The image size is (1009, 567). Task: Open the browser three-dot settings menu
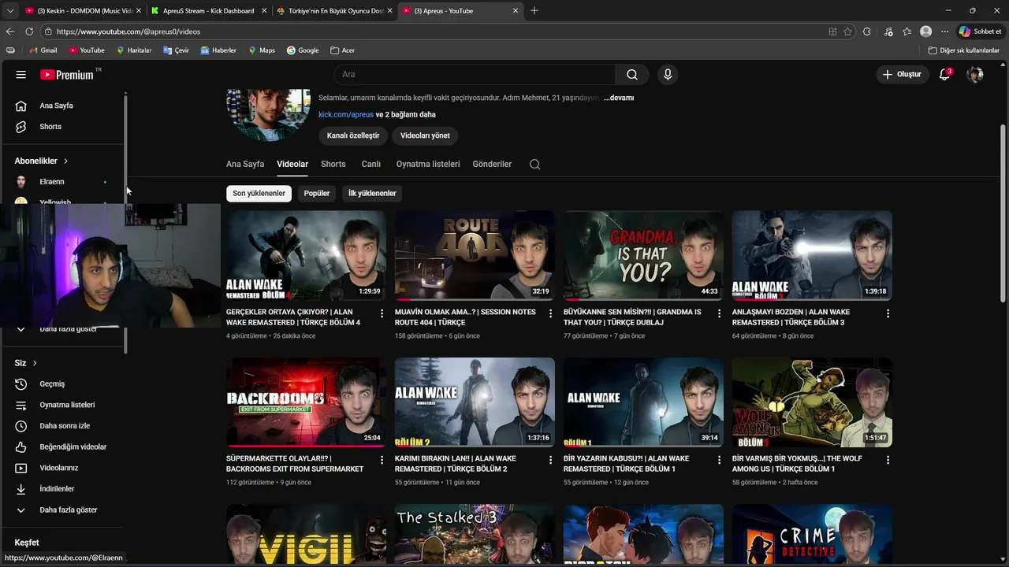tap(944, 31)
